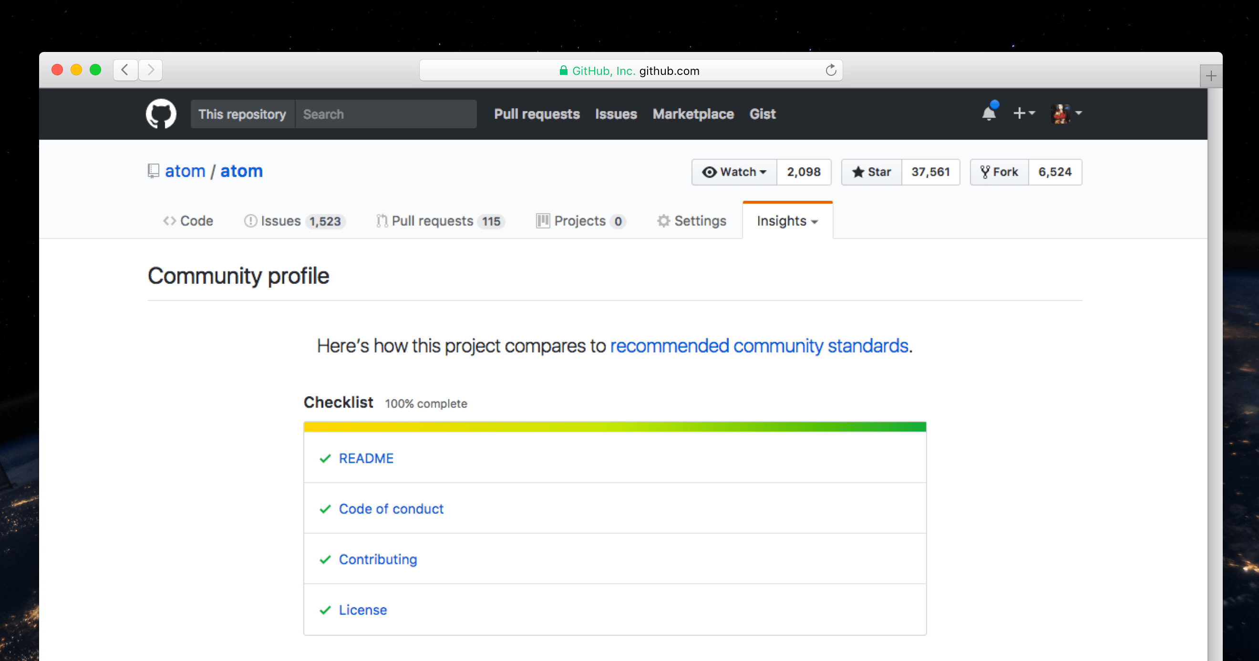Open the create-new plus dropdown
The image size is (1259, 661).
1023,114
